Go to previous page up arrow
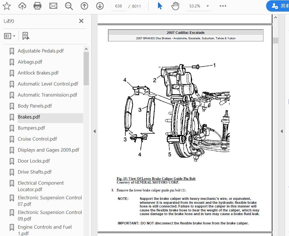This screenshot has height=236, width=289. point(84,6)
